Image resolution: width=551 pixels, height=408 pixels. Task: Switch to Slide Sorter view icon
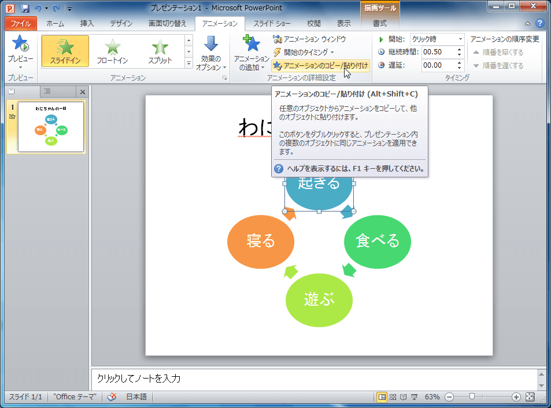click(393, 397)
